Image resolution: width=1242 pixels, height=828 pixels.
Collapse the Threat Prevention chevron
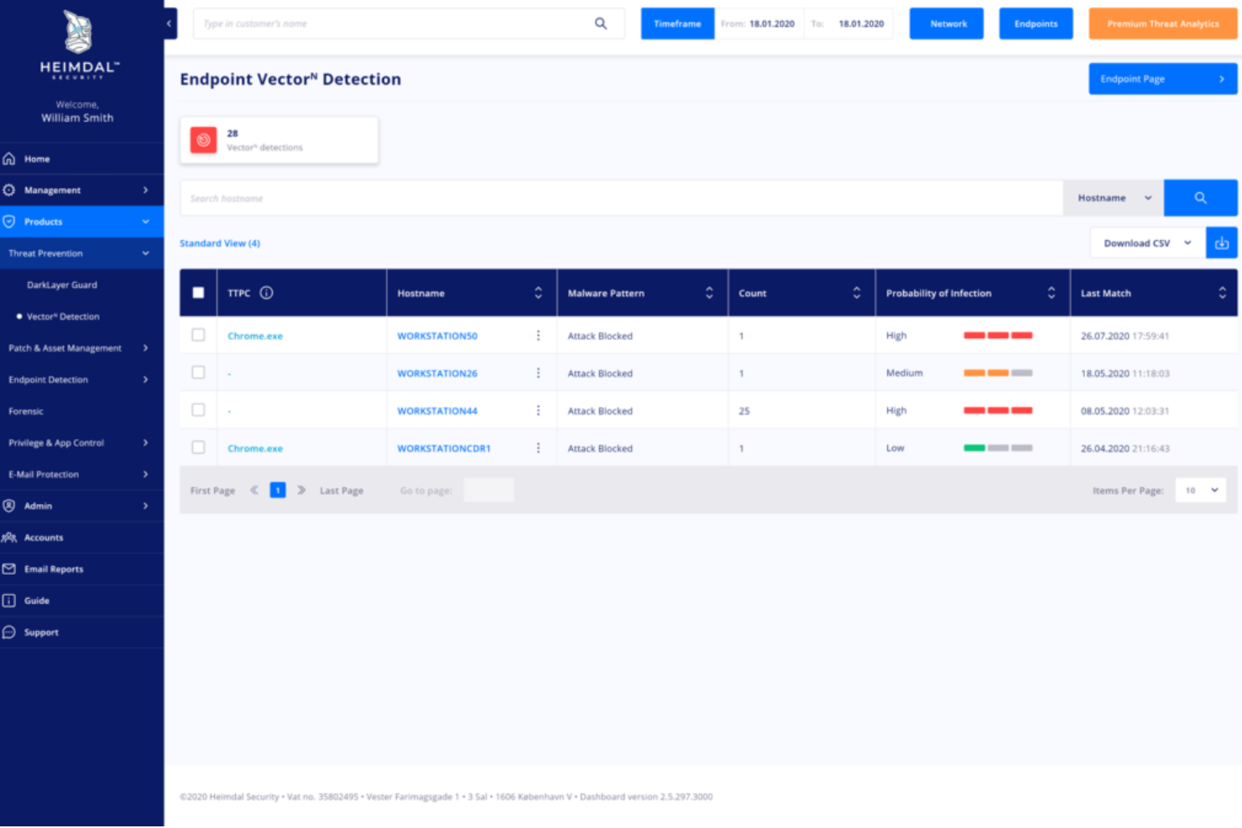(145, 253)
